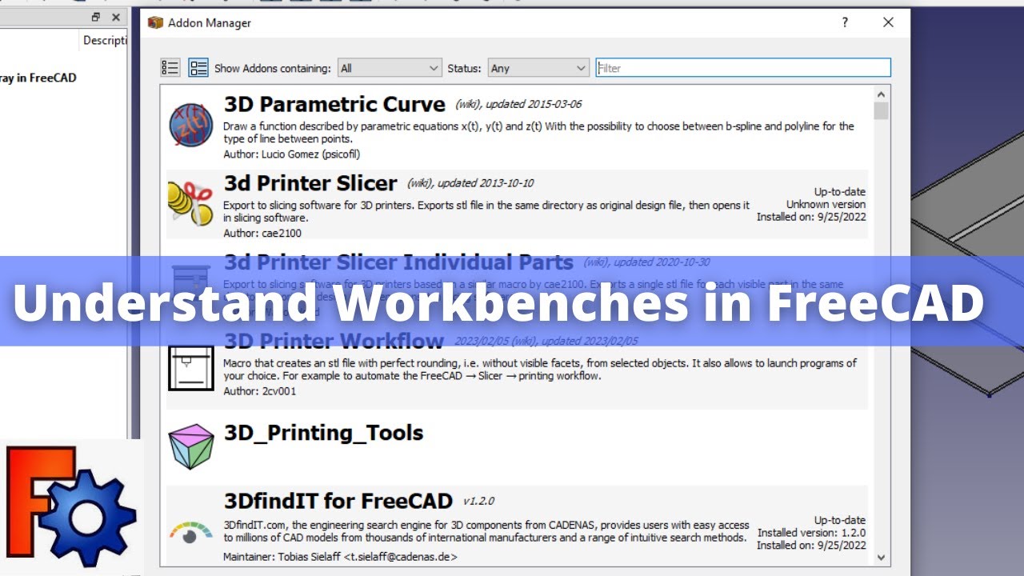
Task: Close the left side panel
Action: [116, 17]
